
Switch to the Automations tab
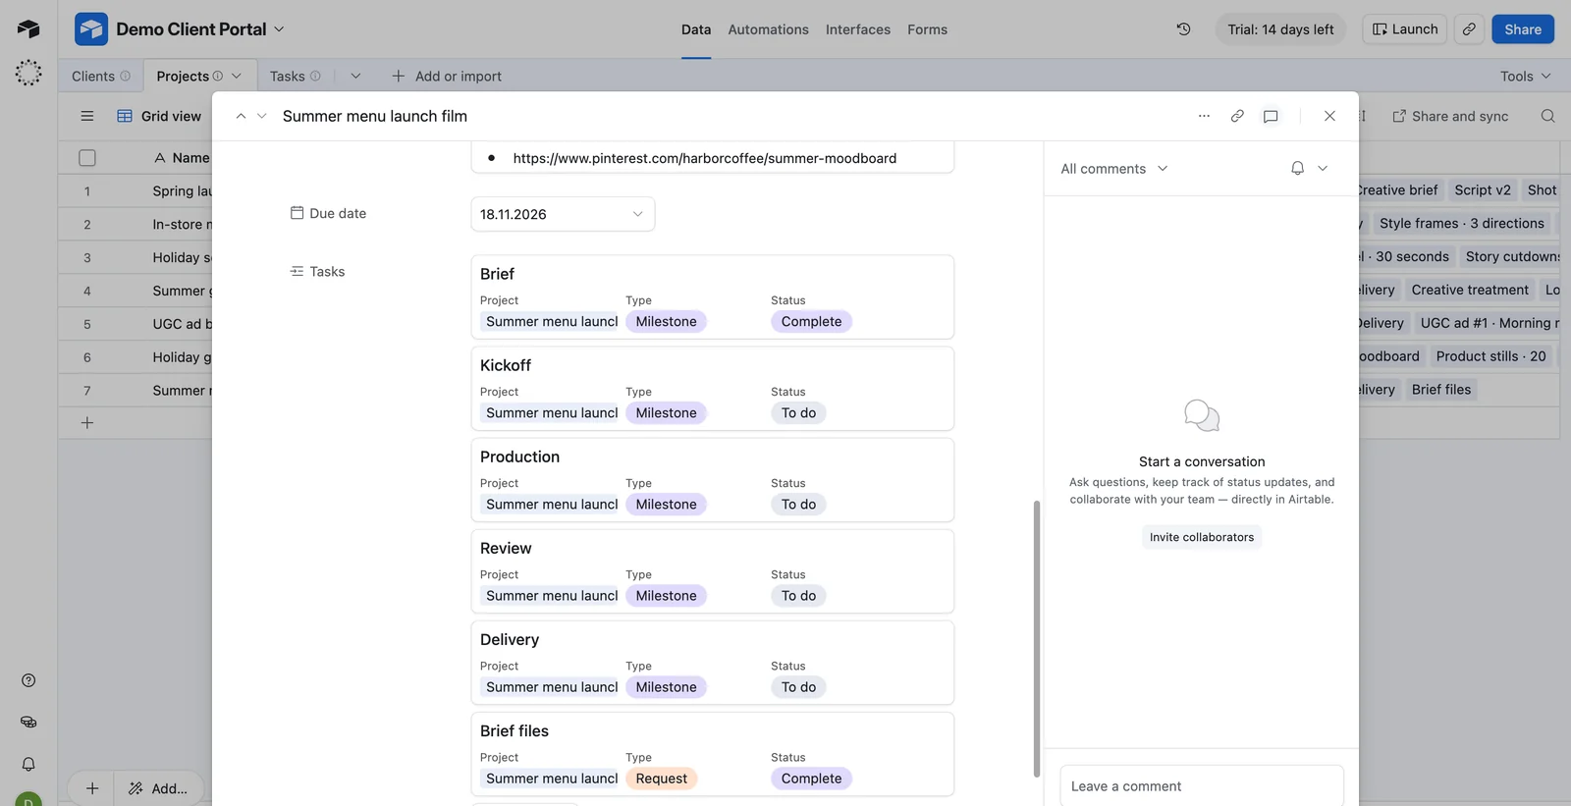pyautogui.click(x=768, y=29)
